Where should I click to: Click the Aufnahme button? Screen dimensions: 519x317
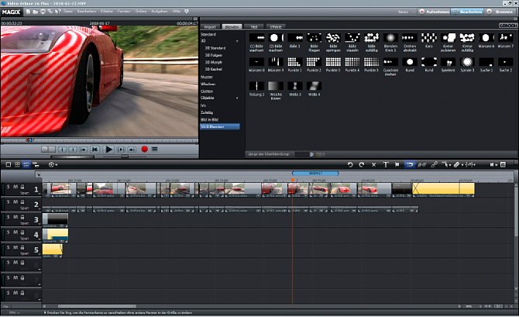(434, 12)
